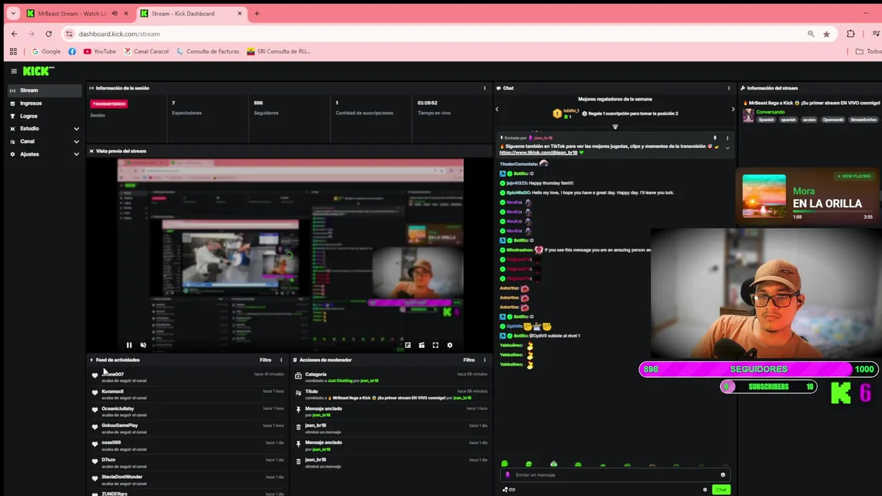Click GokuuGamePlay in activity feed
The height and width of the screenshot is (496, 882).
click(x=119, y=425)
